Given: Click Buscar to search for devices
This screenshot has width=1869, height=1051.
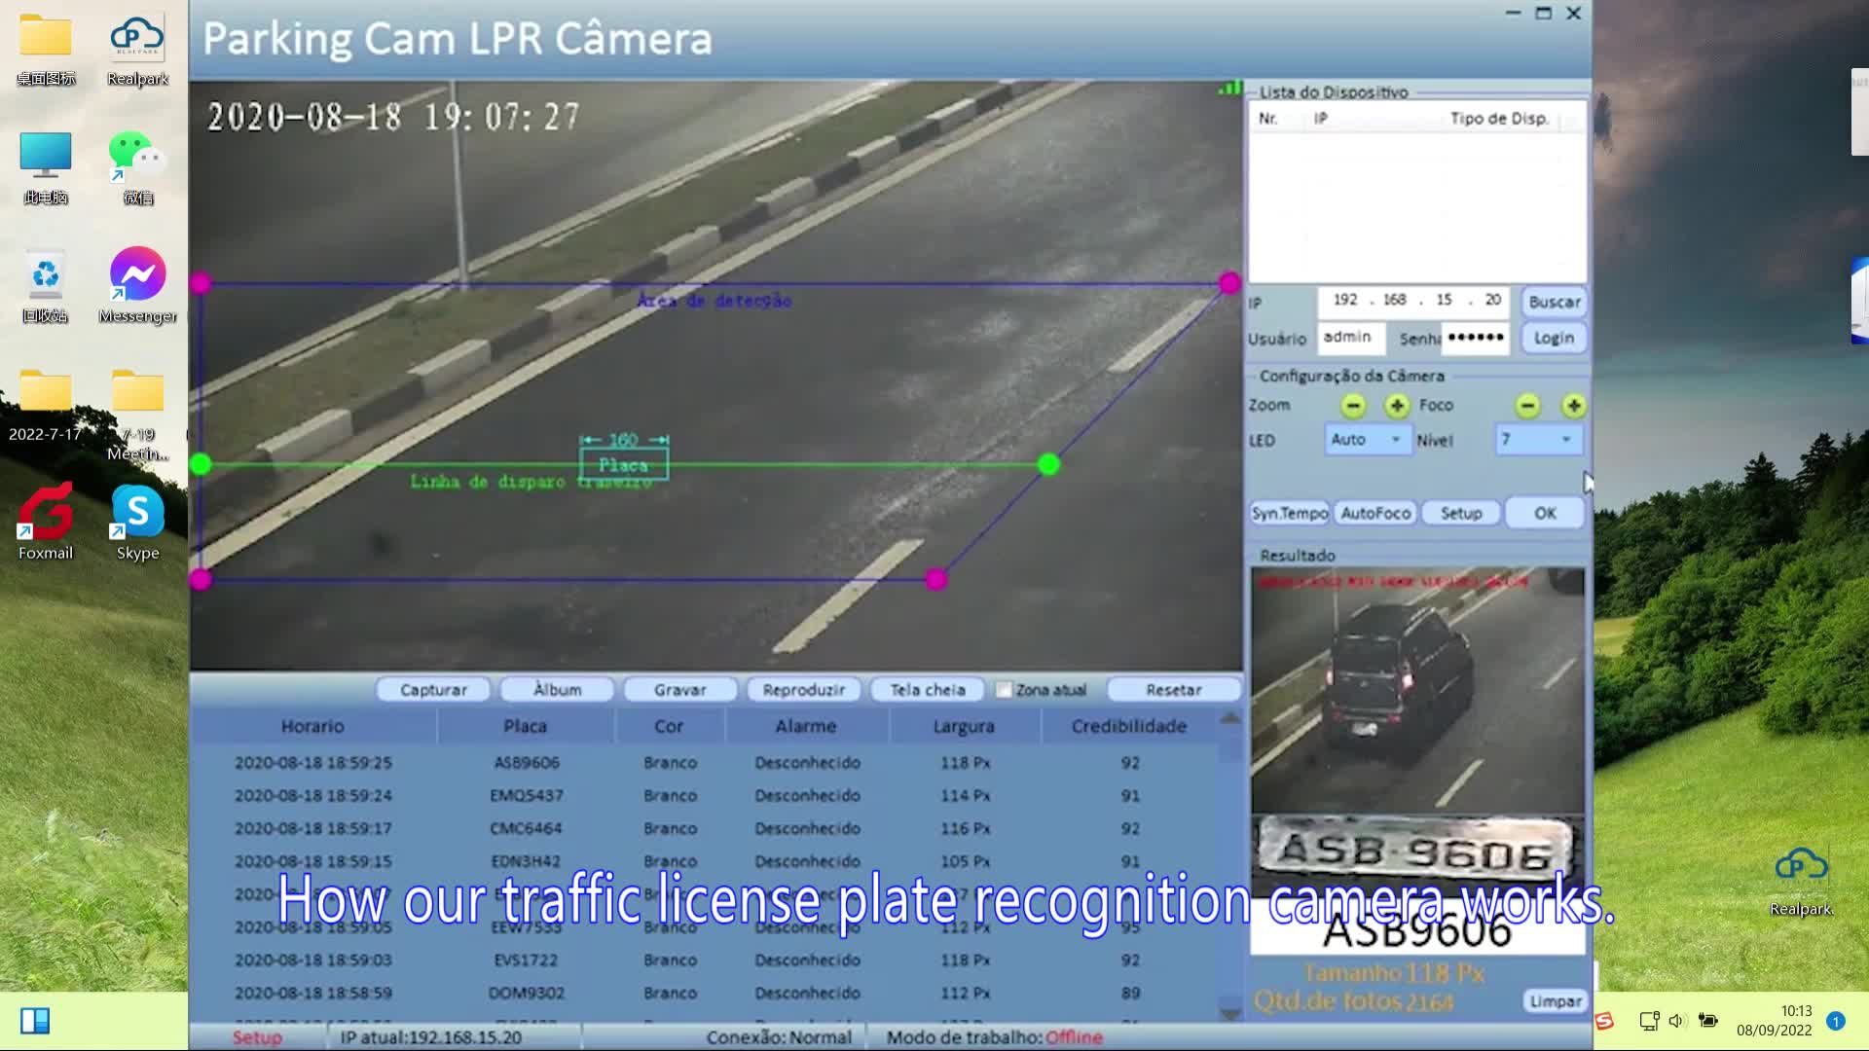Looking at the screenshot, I should pyautogui.click(x=1553, y=302).
